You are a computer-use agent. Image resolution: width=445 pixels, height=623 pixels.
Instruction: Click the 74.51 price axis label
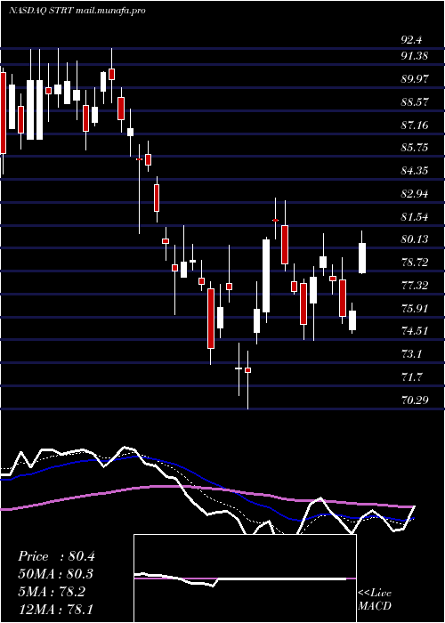pos(415,330)
